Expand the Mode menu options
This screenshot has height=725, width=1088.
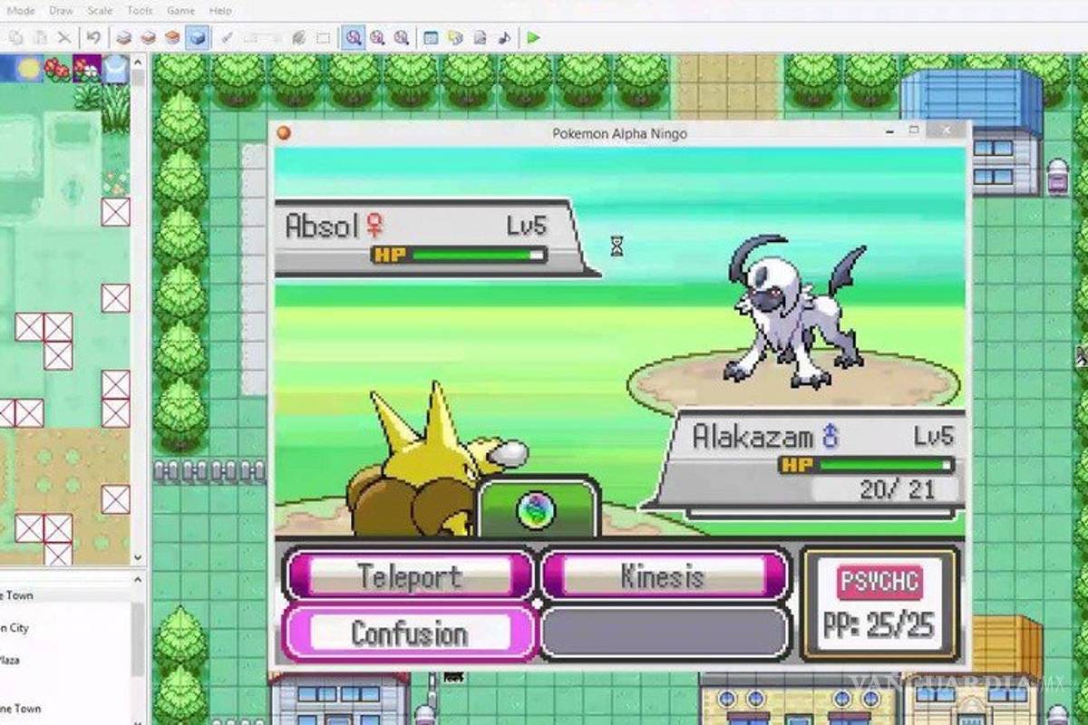(20, 10)
